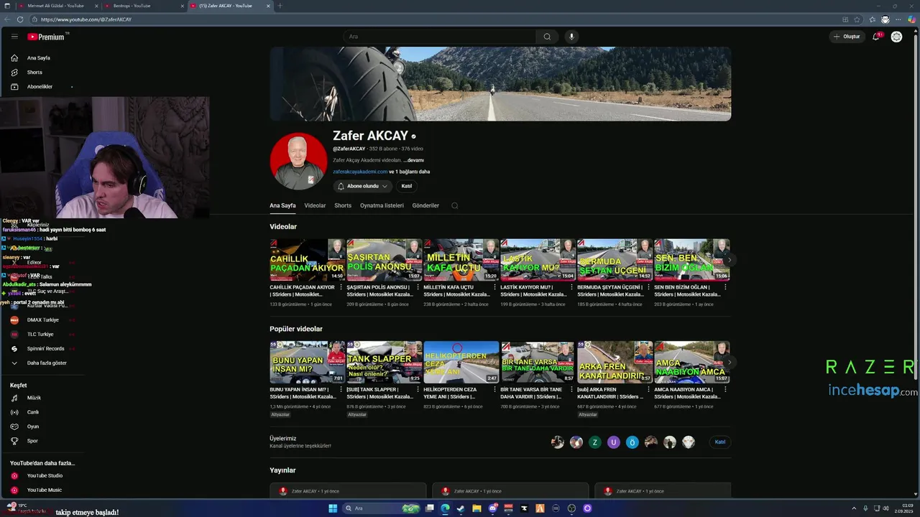Switch to Mehmet Ali Güldal browser tab
Screen dimensions: 920x517
point(56,6)
